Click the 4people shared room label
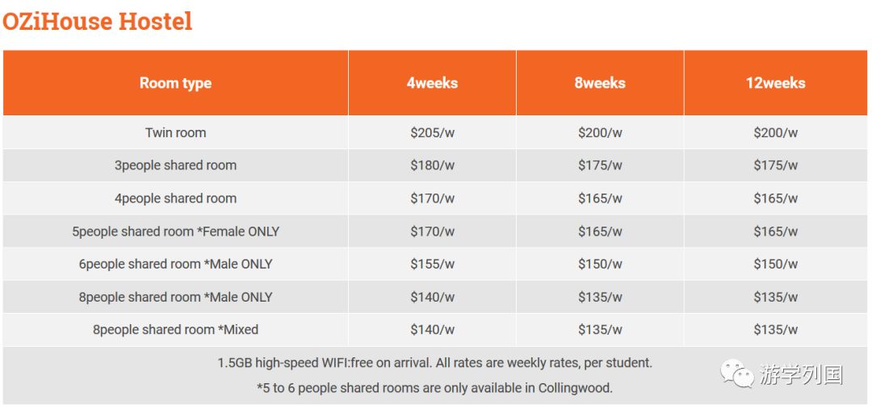 click(176, 198)
